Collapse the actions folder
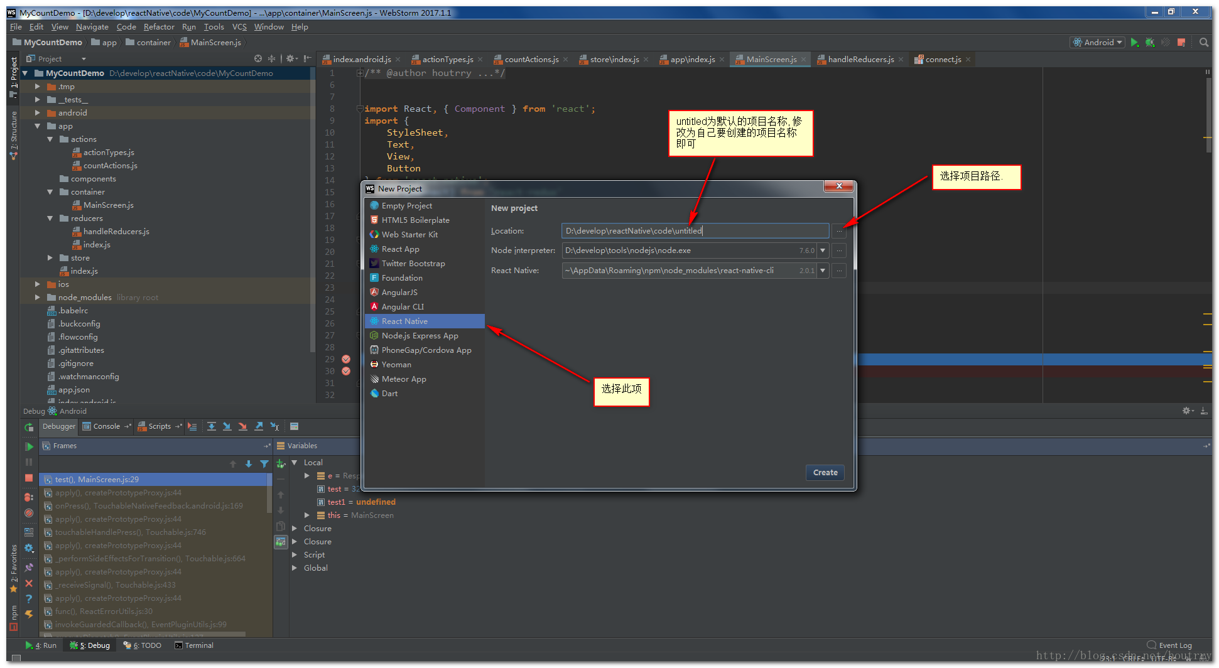The width and height of the screenshot is (1219, 668). tap(50, 139)
